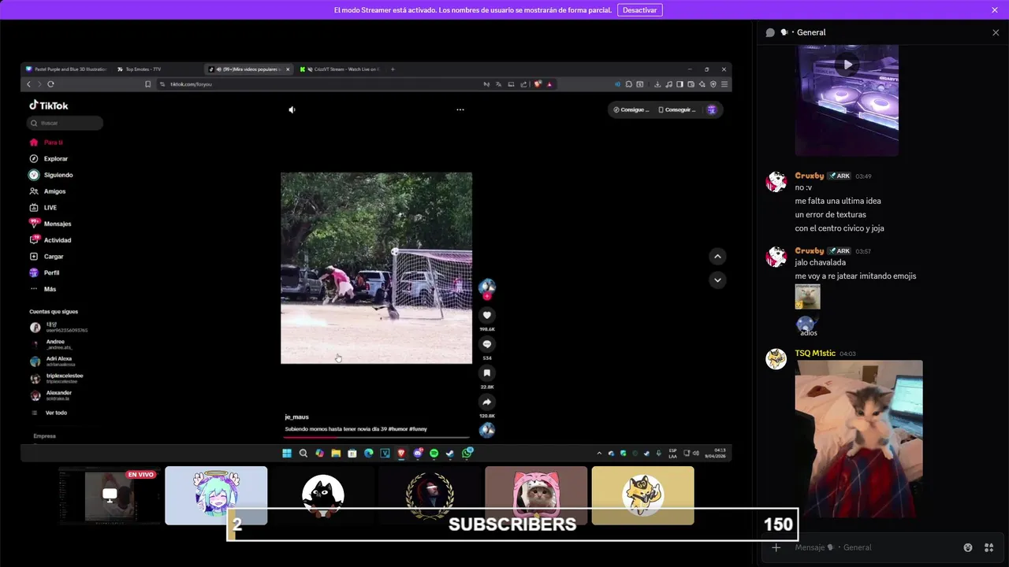The height and width of the screenshot is (567, 1009).
Task: Go to the next TikTok video
Action: coord(717,280)
